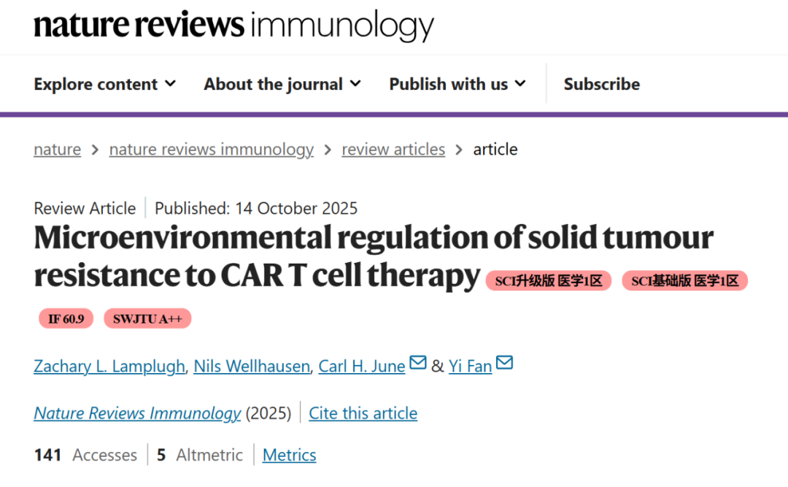This screenshot has height=487, width=788.
Task: Click the nature reviews immunology logo
Action: pos(233,26)
